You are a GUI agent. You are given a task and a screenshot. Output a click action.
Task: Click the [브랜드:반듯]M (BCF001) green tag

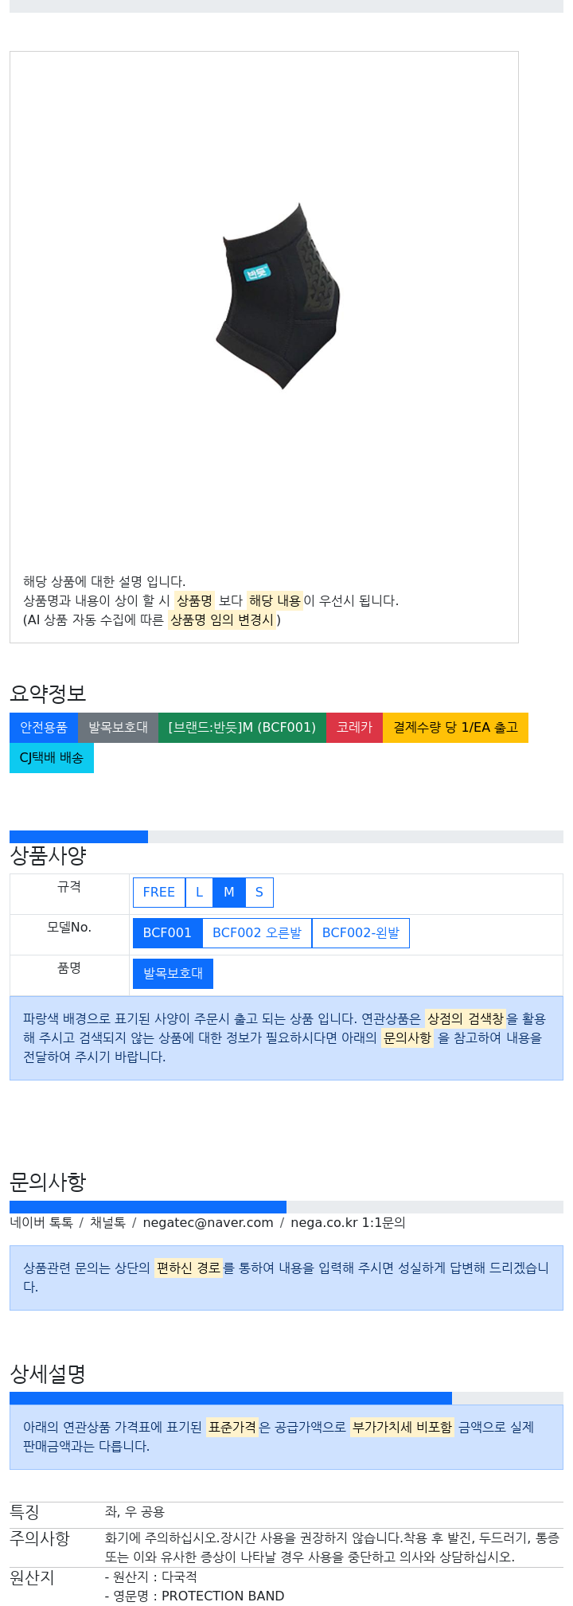(x=242, y=728)
